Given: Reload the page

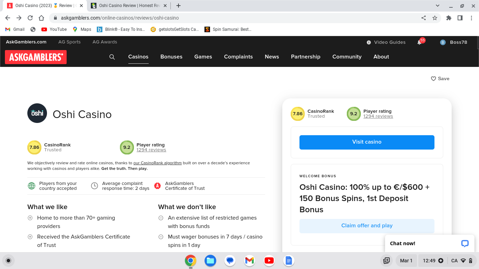Looking at the screenshot, I should (x=30, y=18).
